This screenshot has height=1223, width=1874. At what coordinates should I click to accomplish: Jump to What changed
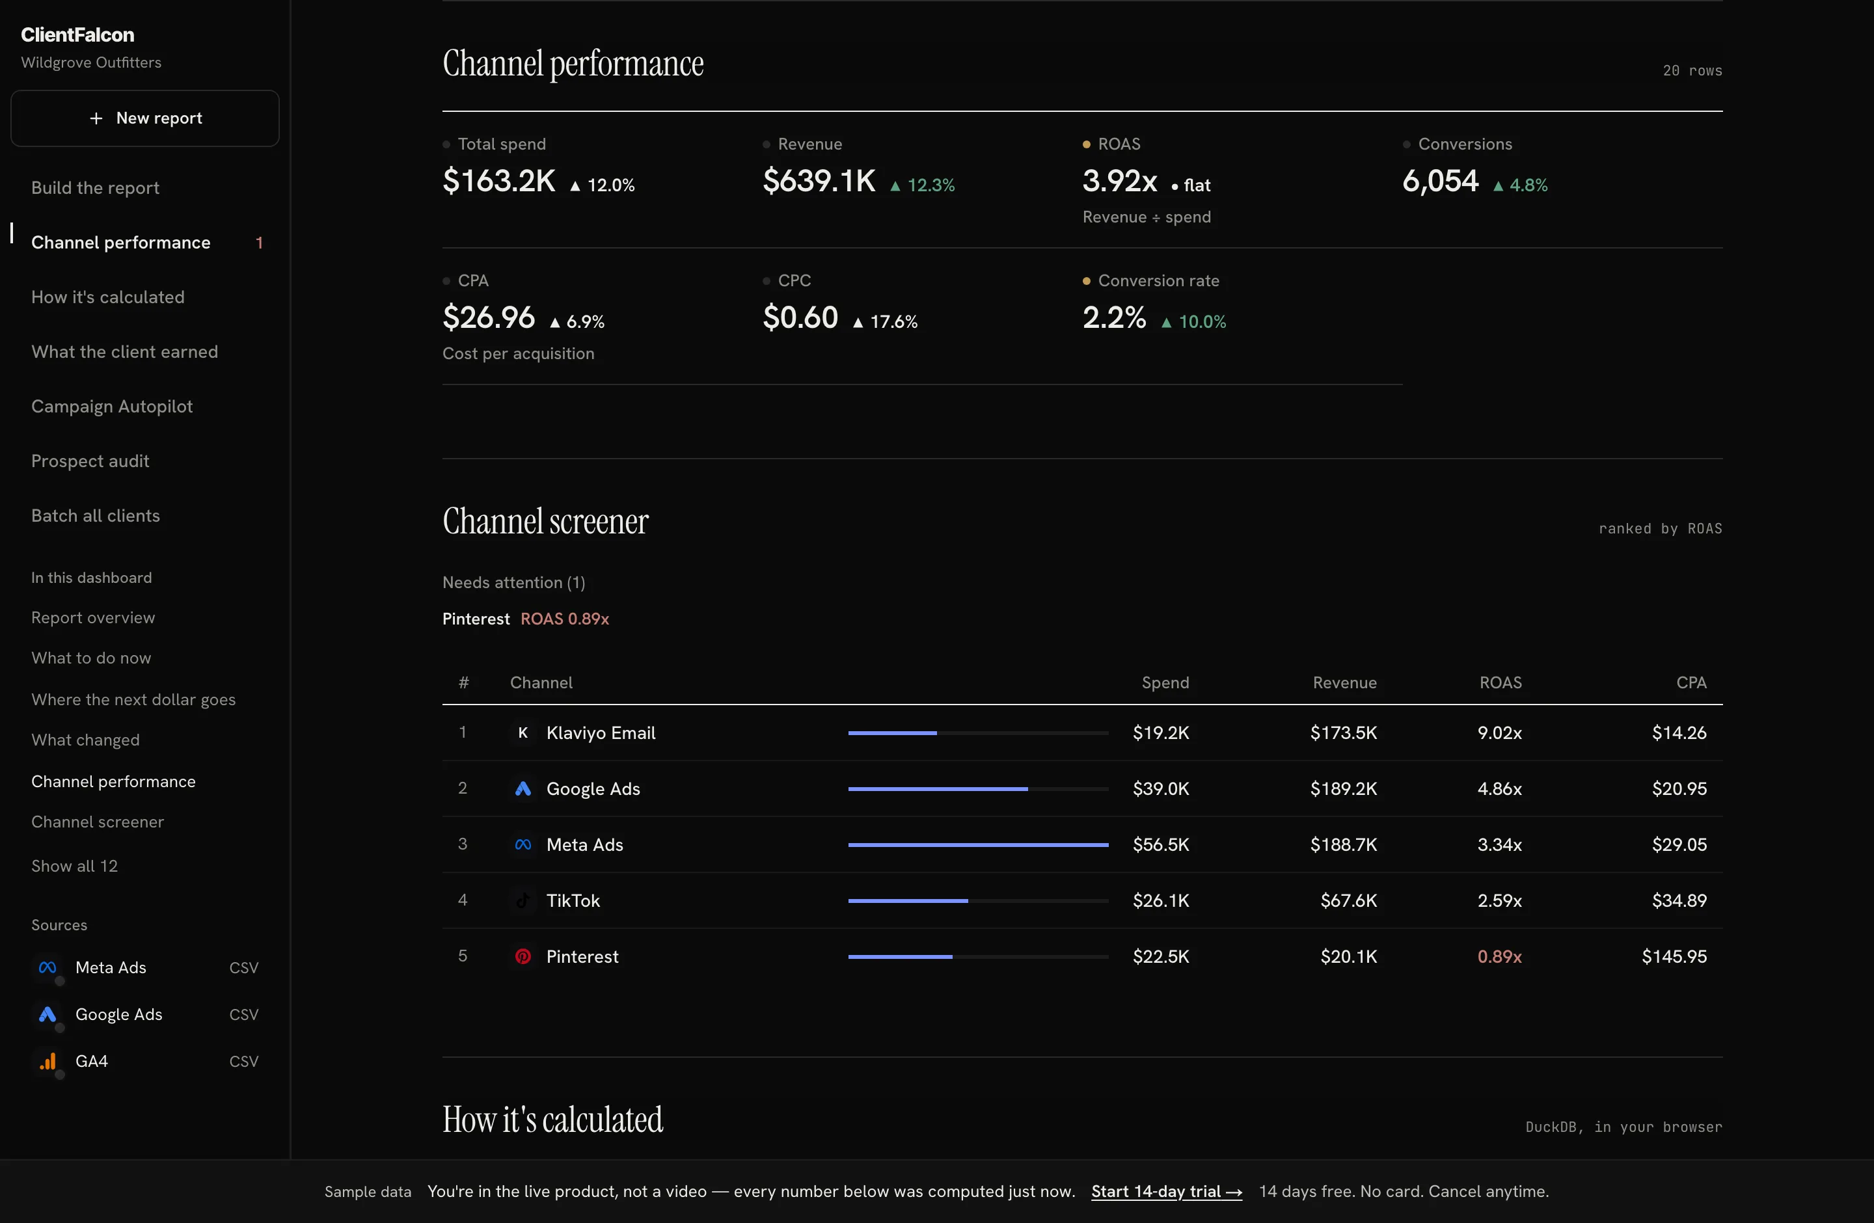(x=85, y=740)
